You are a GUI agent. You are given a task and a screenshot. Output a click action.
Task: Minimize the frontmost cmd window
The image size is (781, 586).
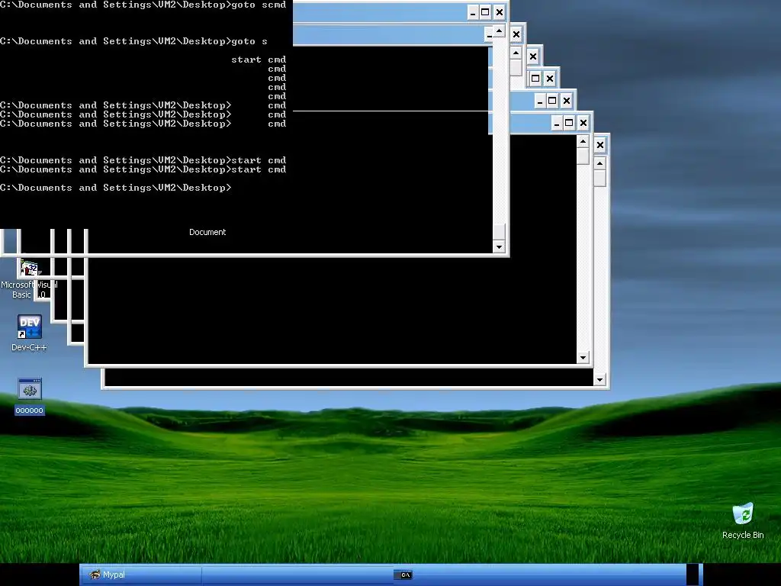tap(473, 12)
